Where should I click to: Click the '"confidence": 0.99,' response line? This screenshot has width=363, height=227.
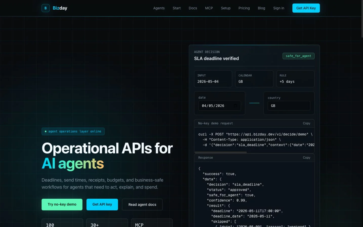tap(227, 201)
